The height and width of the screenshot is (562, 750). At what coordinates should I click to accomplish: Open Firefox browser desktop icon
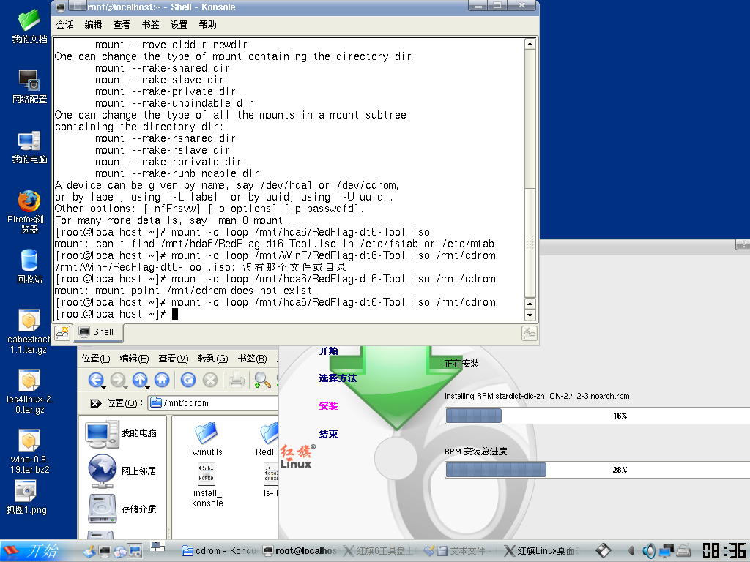tap(29, 201)
